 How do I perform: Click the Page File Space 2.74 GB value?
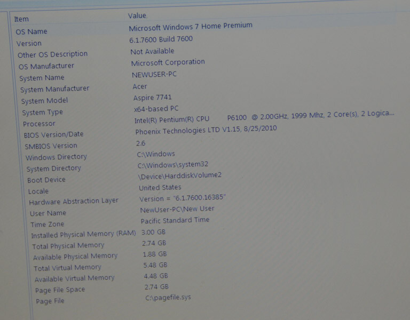pos(156,287)
